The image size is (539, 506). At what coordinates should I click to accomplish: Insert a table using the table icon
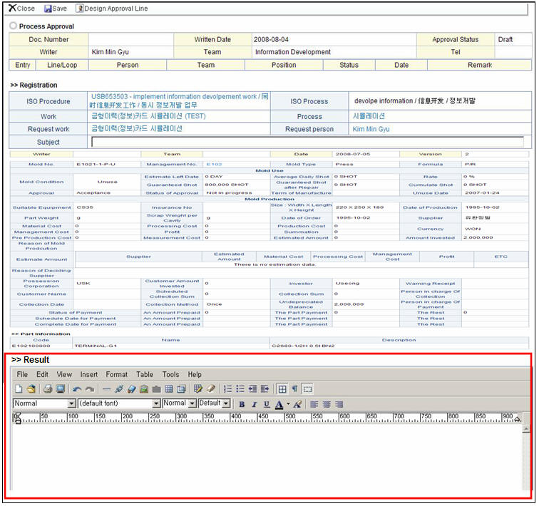click(169, 389)
